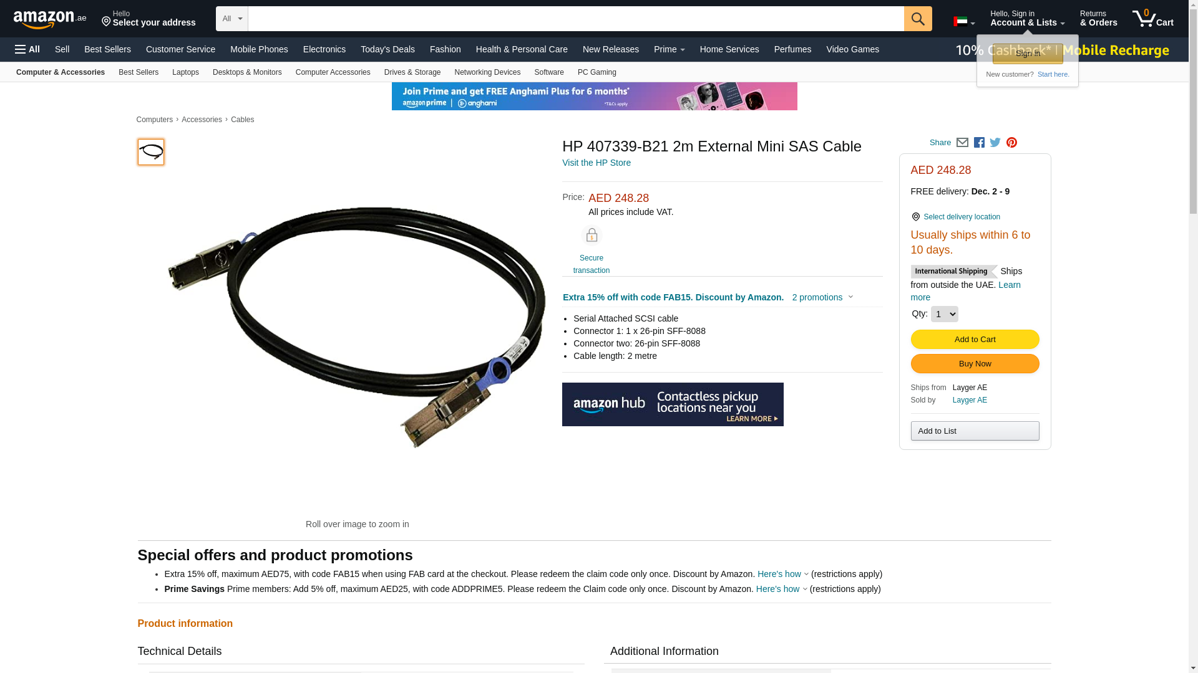Click the secure transaction lock icon
This screenshot has width=1198, height=673.
click(x=592, y=235)
